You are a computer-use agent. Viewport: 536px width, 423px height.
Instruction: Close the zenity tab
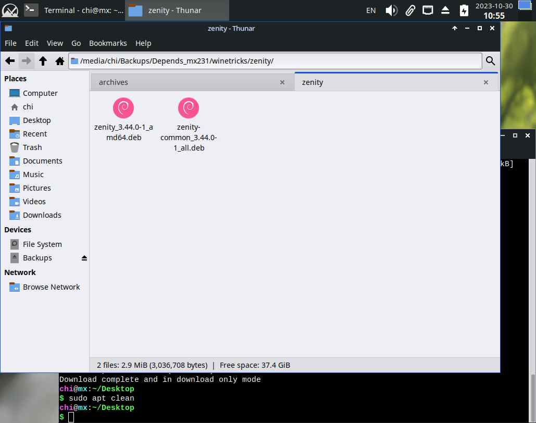[486, 82]
